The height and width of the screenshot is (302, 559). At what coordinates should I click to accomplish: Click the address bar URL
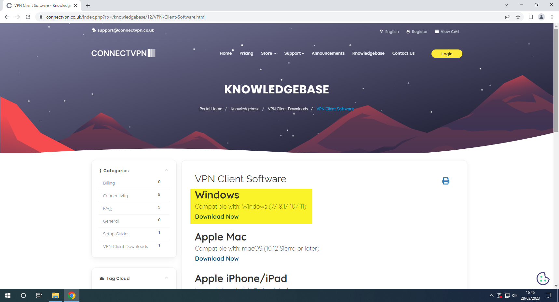[x=126, y=17]
